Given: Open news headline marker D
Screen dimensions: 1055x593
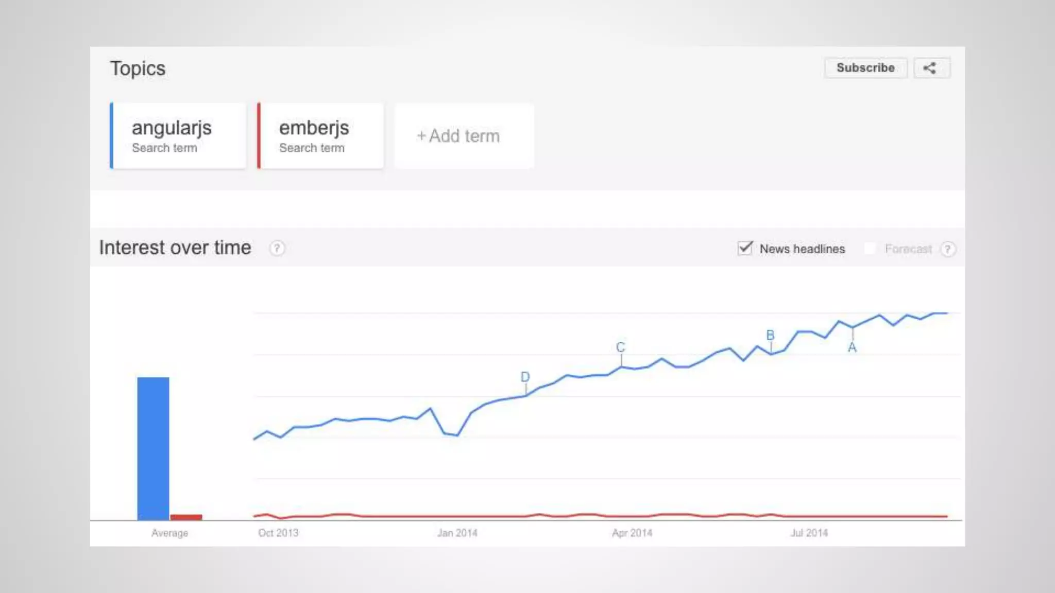Looking at the screenshot, I should click(x=525, y=377).
